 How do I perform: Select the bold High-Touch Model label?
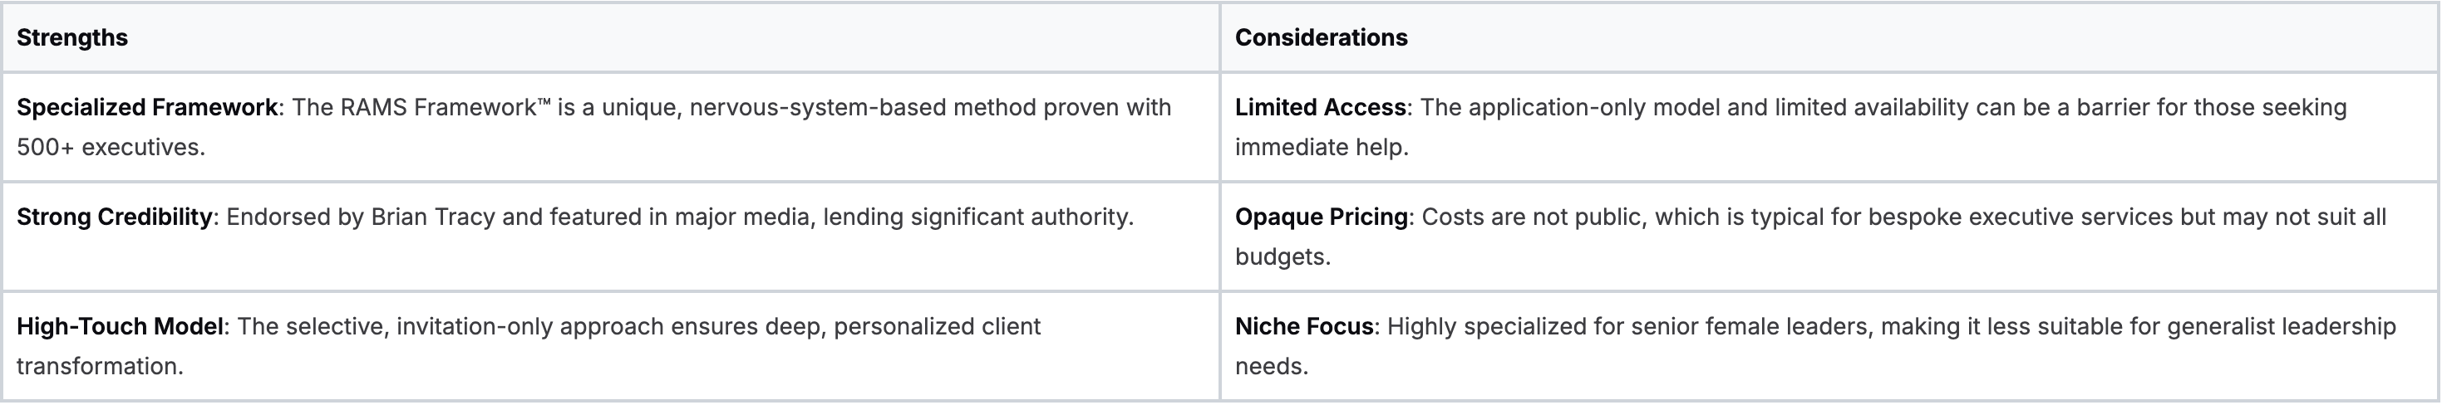point(121,328)
